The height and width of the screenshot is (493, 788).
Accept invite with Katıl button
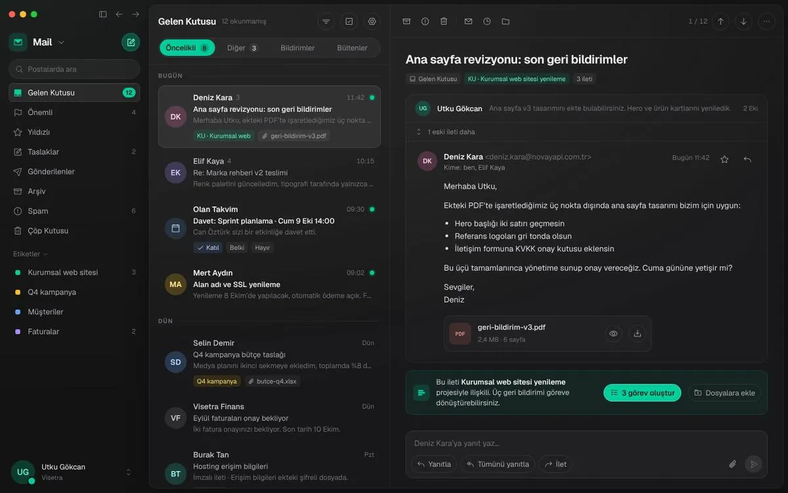208,248
